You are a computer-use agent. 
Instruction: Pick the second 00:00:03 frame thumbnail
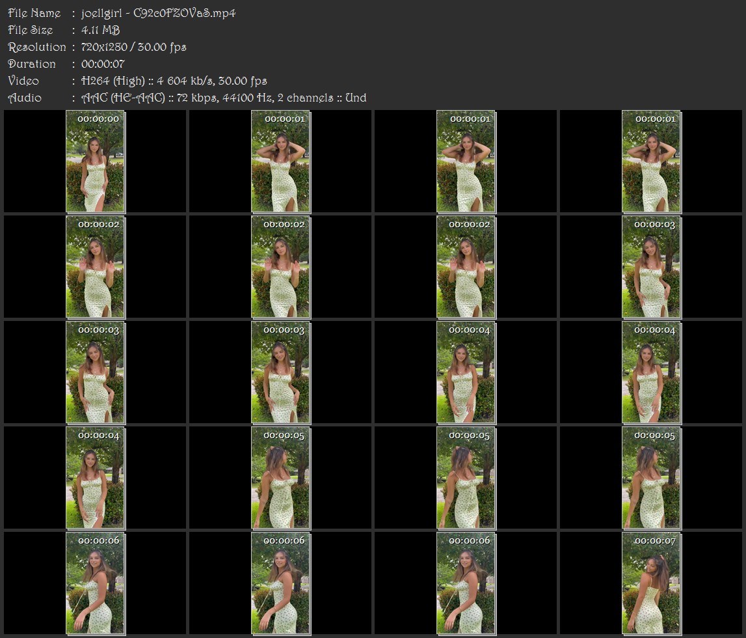tap(95, 372)
